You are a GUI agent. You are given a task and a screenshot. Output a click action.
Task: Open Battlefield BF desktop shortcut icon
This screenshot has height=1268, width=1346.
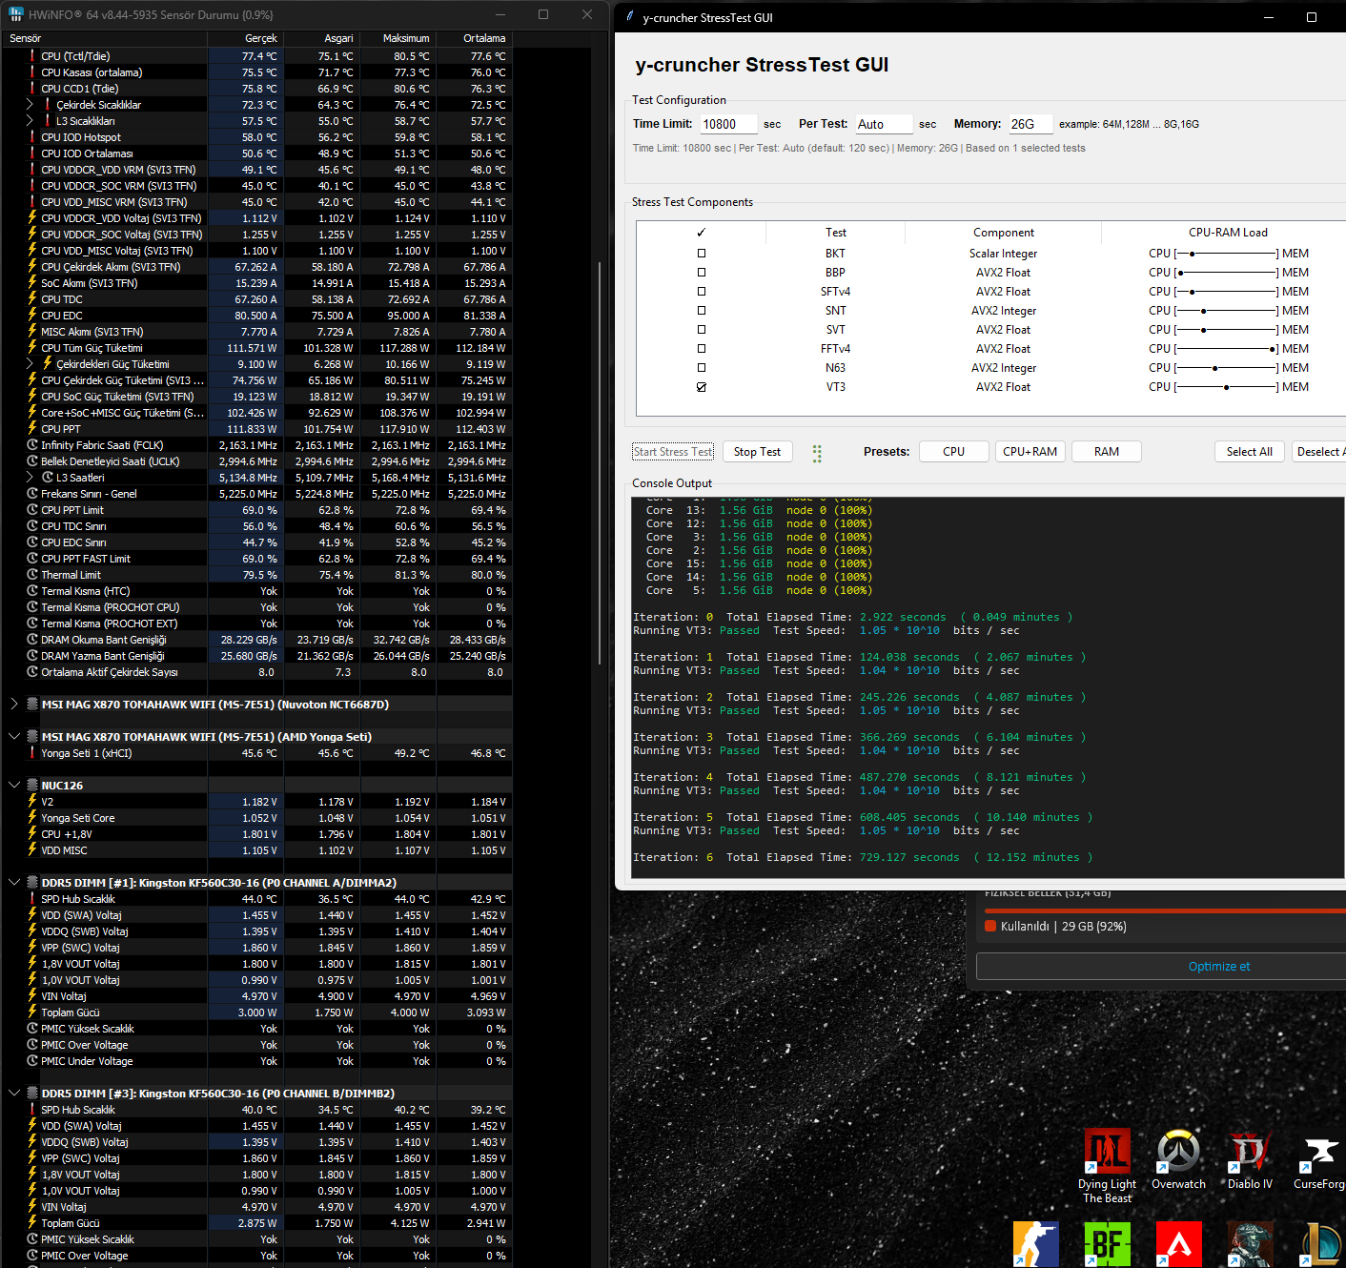coord(1107,1244)
